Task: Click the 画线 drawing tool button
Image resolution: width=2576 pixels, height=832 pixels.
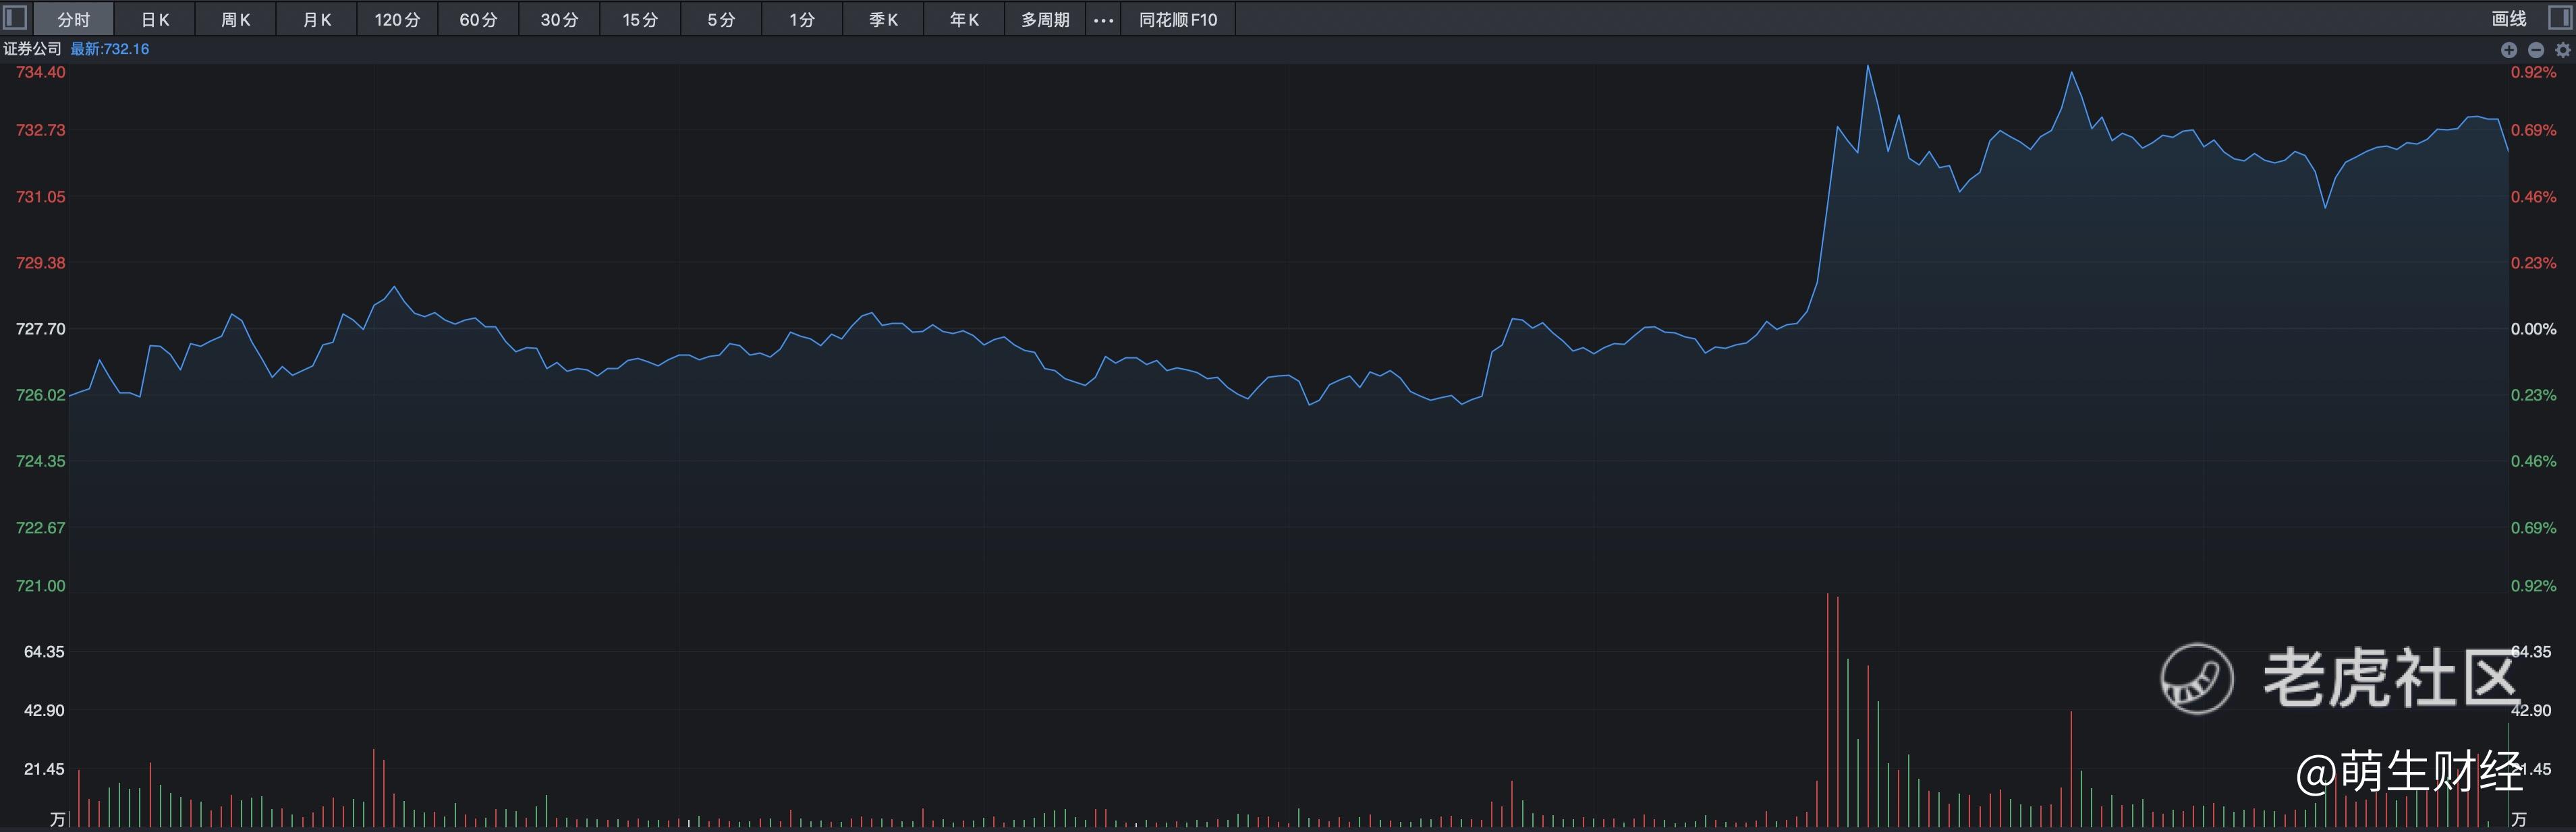Action: point(2508,18)
